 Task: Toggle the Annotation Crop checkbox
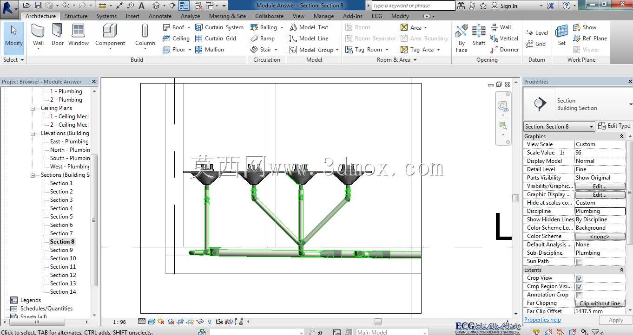(579, 295)
